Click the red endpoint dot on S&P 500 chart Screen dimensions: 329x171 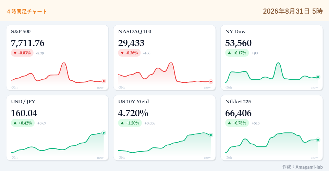103,81
